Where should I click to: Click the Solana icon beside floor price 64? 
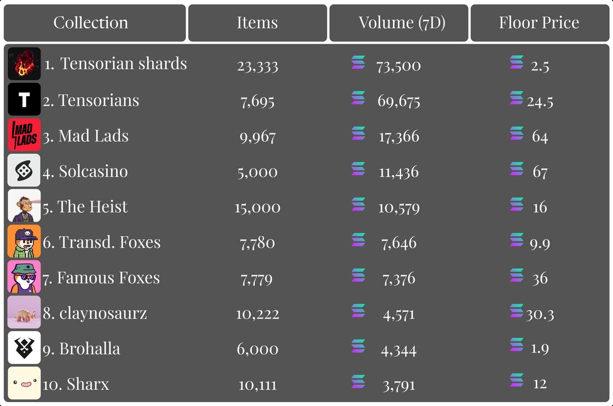(x=516, y=134)
